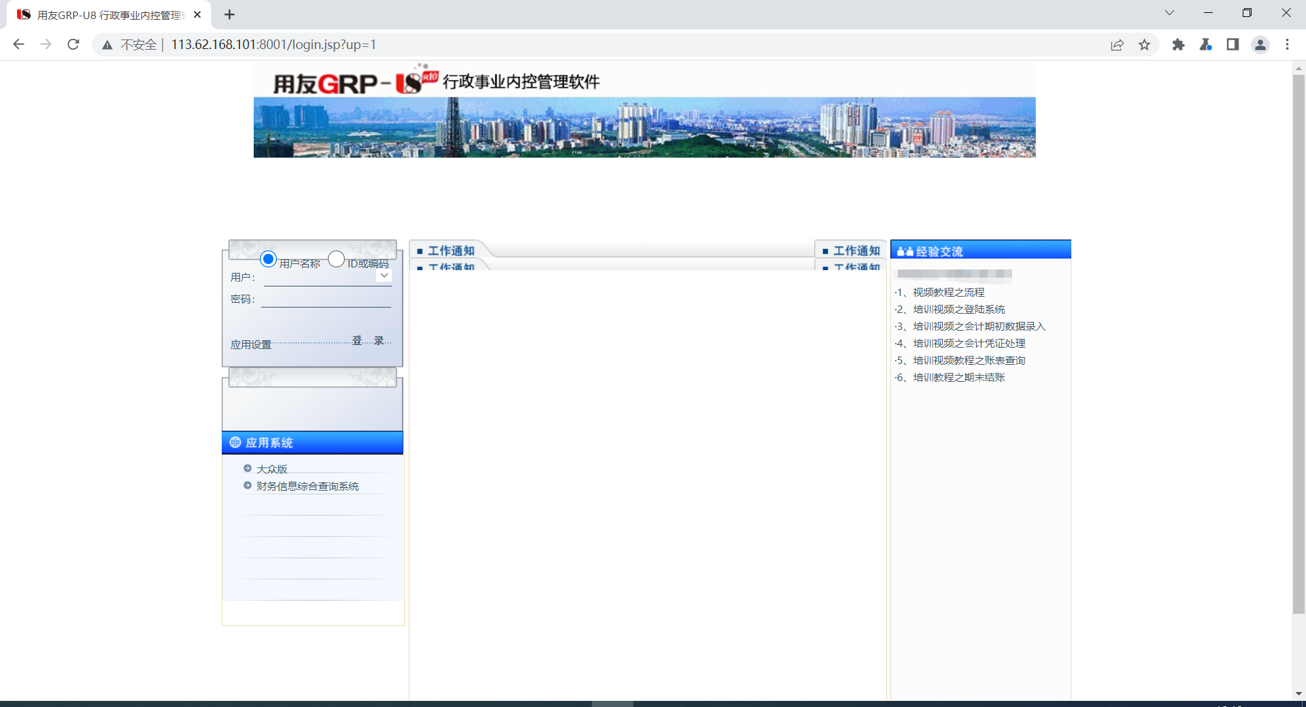Select the 用户名称 radio button
Image resolution: width=1306 pixels, height=707 pixels.
(x=268, y=259)
